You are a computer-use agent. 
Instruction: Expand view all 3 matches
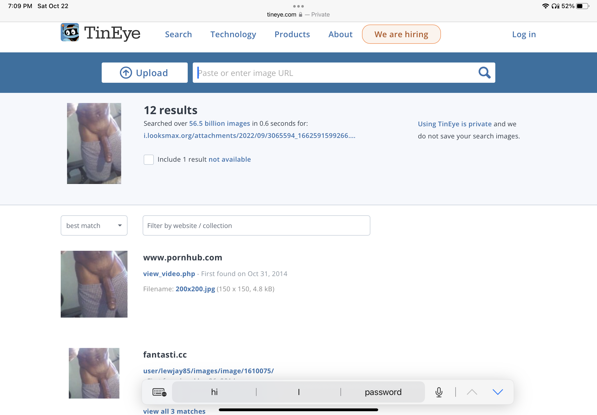tap(174, 411)
